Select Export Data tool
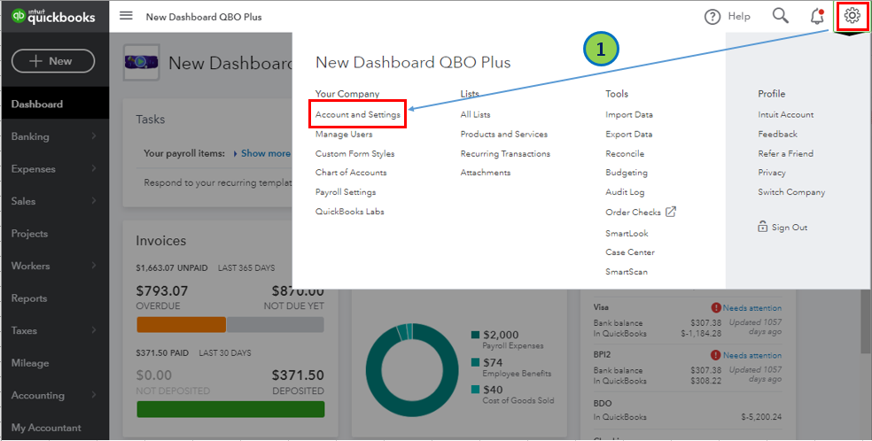Screen dimensions: 872x441 click(x=629, y=134)
